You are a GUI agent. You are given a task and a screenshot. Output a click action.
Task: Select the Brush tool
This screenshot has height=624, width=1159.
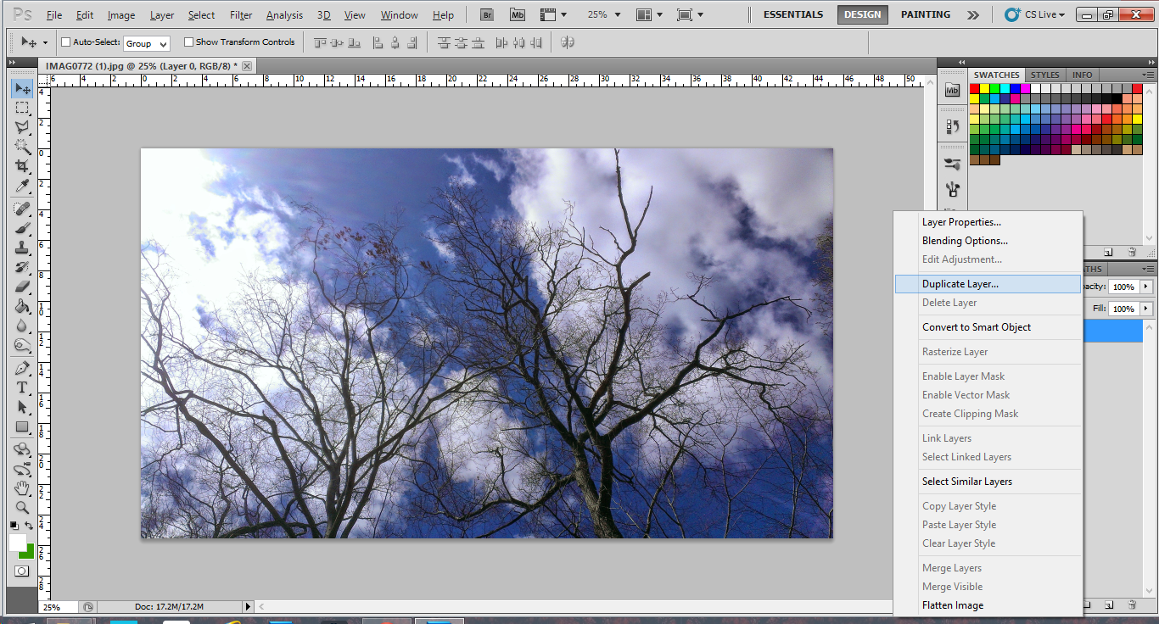22,229
